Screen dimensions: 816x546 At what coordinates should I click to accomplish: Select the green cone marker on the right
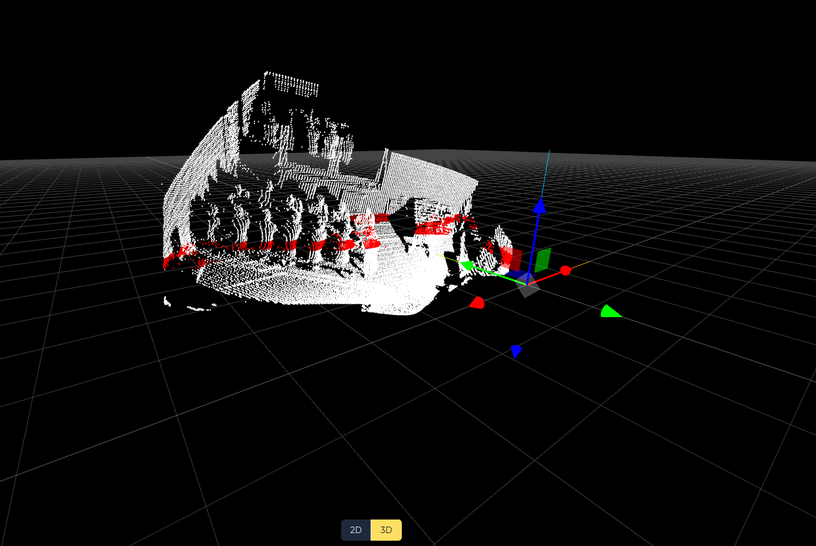click(610, 312)
